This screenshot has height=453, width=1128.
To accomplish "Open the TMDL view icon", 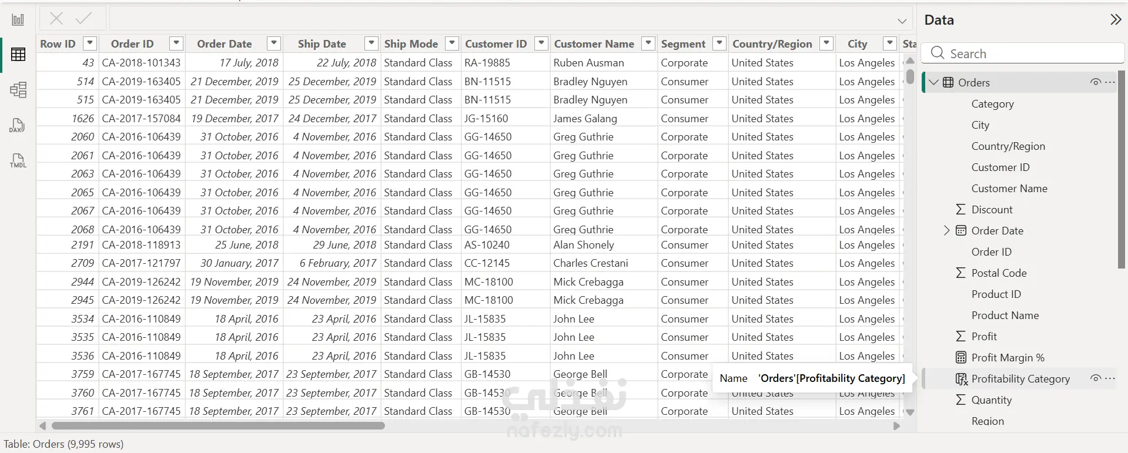I will [x=18, y=160].
